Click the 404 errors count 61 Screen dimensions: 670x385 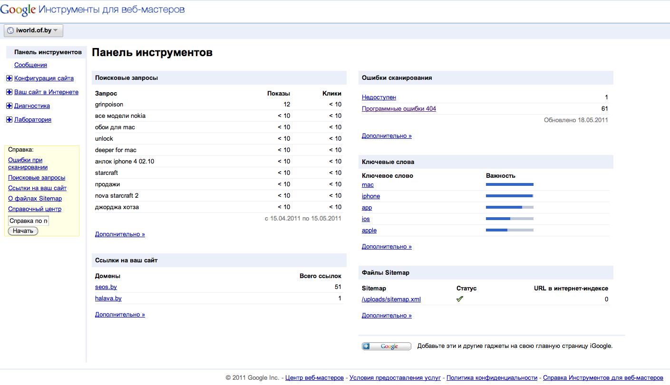(604, 109)
